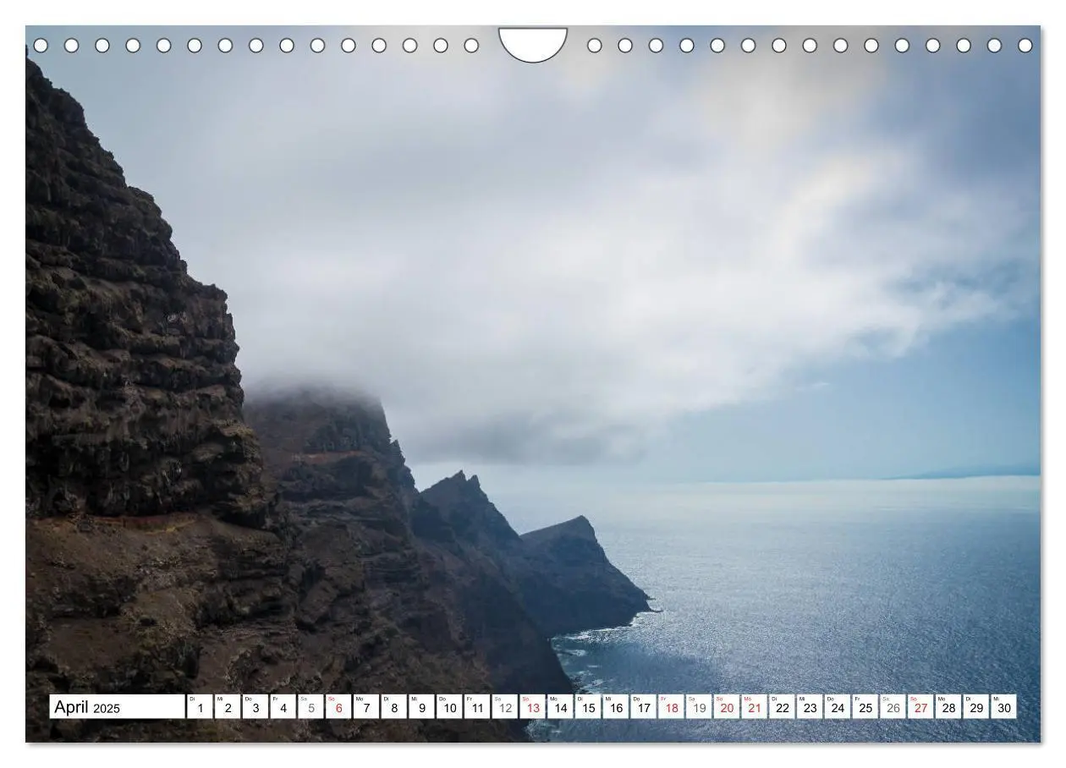Select day 8 in the calendar strip
The width and height of the screenshot is (1066, 768).
(394, 707)
